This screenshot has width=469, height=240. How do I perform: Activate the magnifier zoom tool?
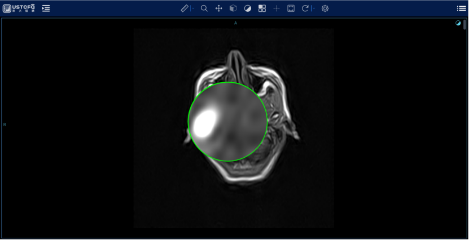tap(204, 8)
